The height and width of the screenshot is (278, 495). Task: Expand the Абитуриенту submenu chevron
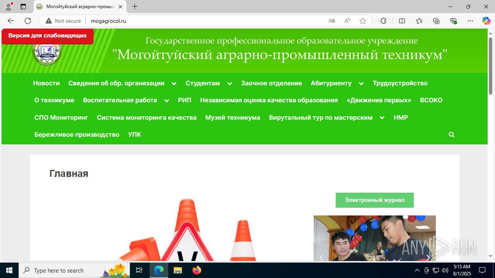361,83
